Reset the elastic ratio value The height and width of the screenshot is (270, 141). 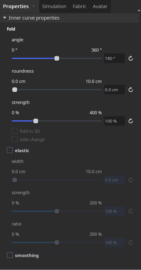pos(131,243)
